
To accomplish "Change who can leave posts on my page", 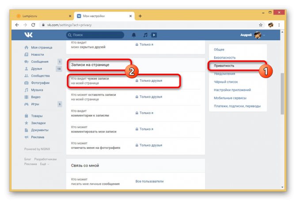I will pos(151,97).
